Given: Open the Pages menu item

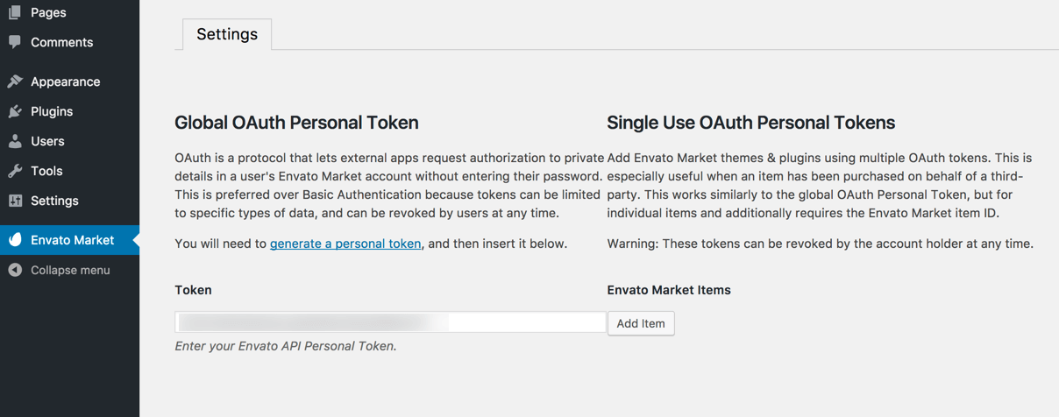Looking at the screenshot, I should coord(48,12).
